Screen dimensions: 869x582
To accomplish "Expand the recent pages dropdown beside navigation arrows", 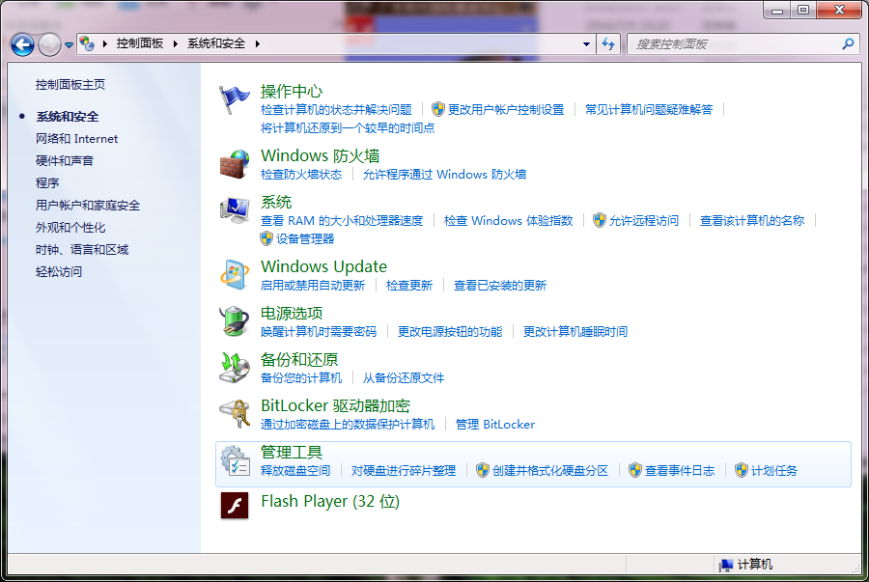I will pyautogui.click(x=68, y=44).
